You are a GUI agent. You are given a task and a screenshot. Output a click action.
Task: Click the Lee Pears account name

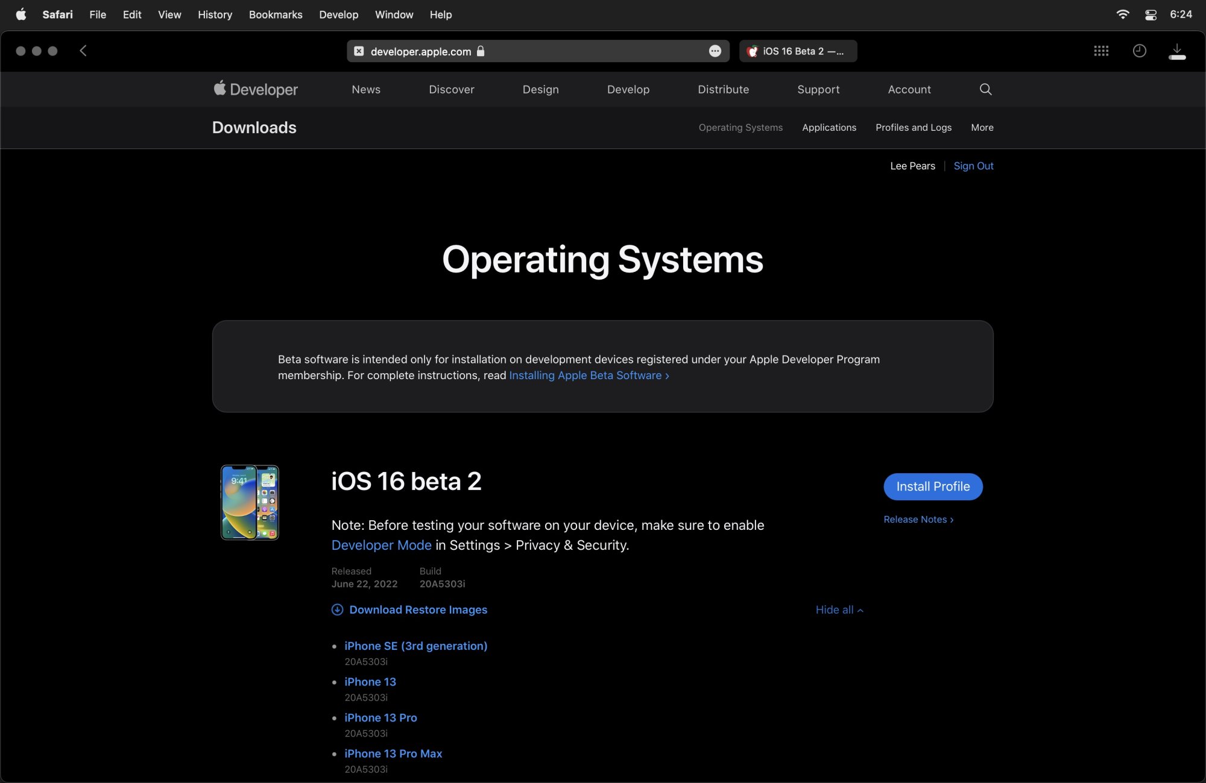[912, 166]
